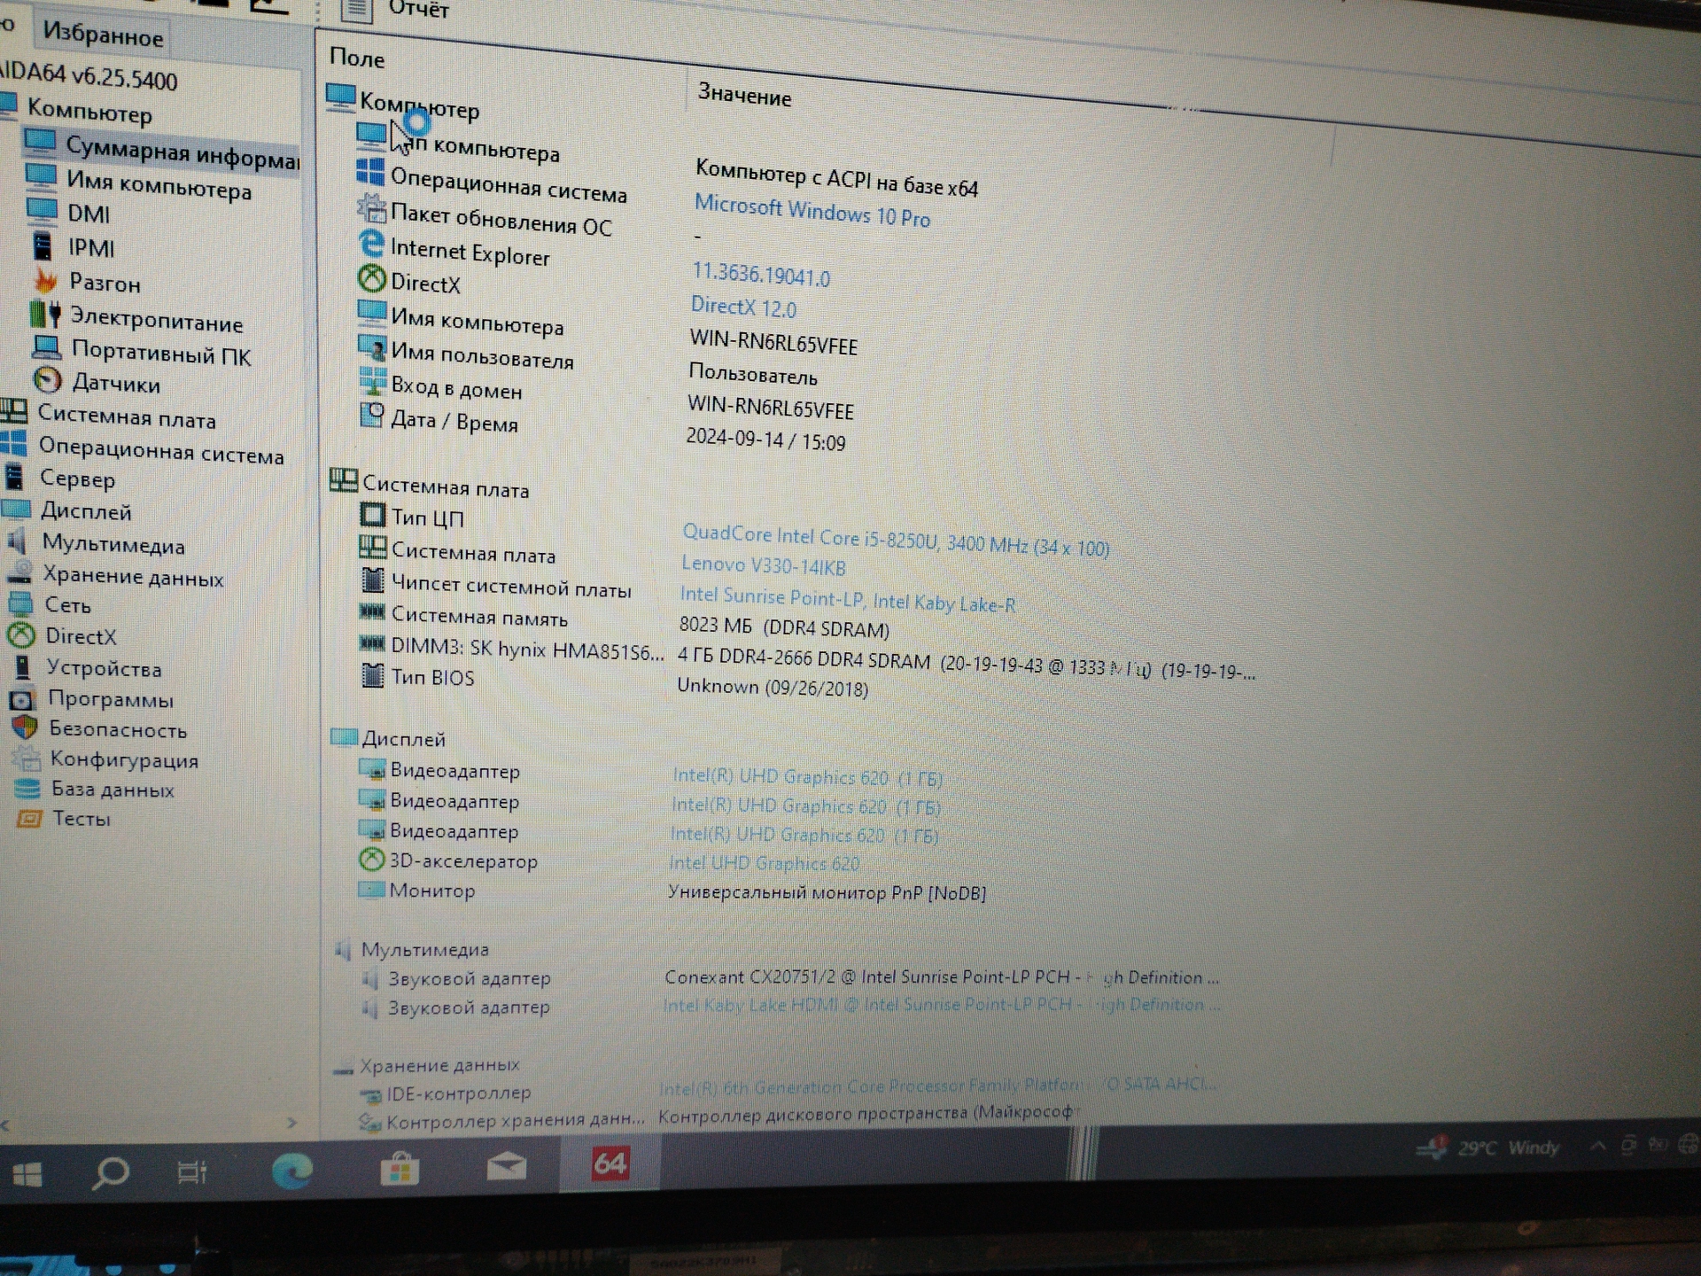
Task: Click the icon beside Тесты
Action: click(29, 818)
